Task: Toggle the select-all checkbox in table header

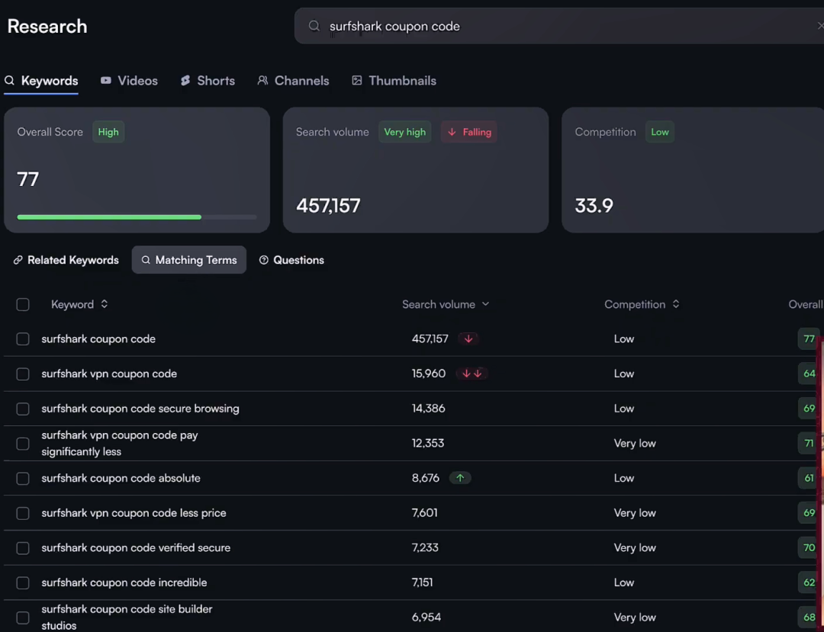Action: 23,304
